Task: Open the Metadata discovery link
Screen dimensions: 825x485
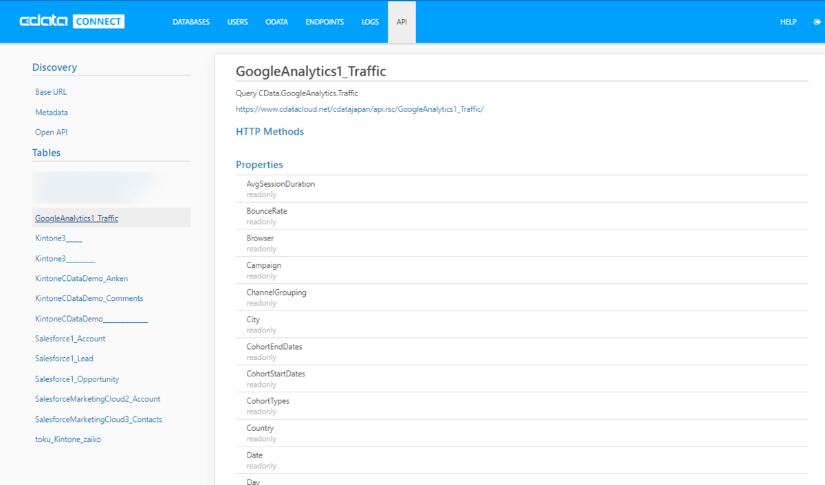Action: click(52, 113)
